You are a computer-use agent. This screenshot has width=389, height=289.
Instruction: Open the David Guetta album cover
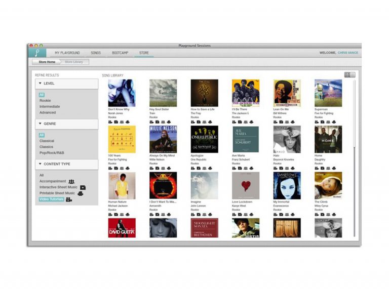point(122,228)
